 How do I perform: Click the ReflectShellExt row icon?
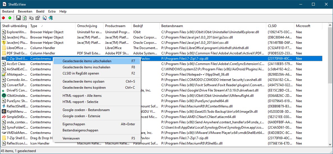4,106
